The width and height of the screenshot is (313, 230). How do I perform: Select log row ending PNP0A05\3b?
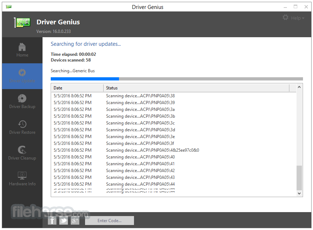(x=174, y=116)
